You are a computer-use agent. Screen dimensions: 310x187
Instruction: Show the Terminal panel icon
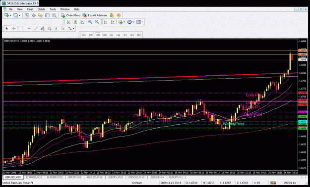click(x=47, y=15)
